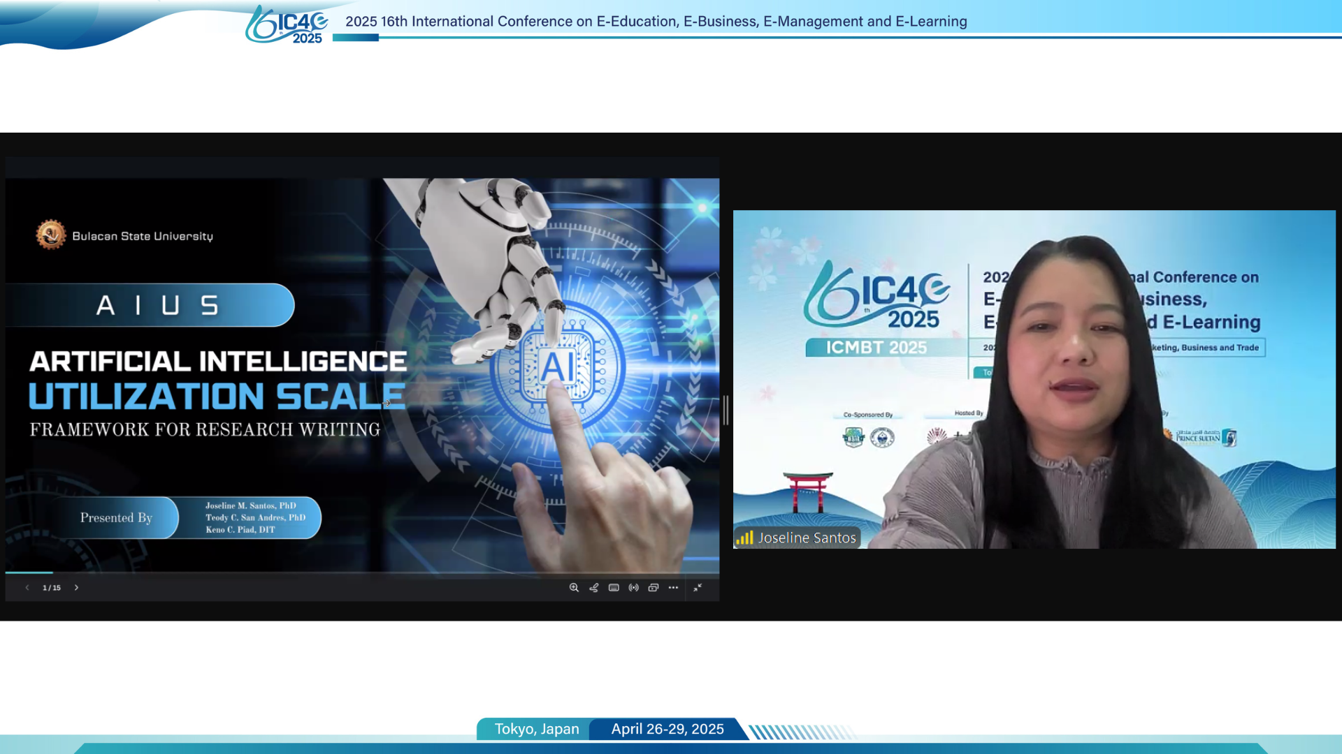Select the pen annotation tool icon
Screen dimensions: 1342x754
pos(593,588)
